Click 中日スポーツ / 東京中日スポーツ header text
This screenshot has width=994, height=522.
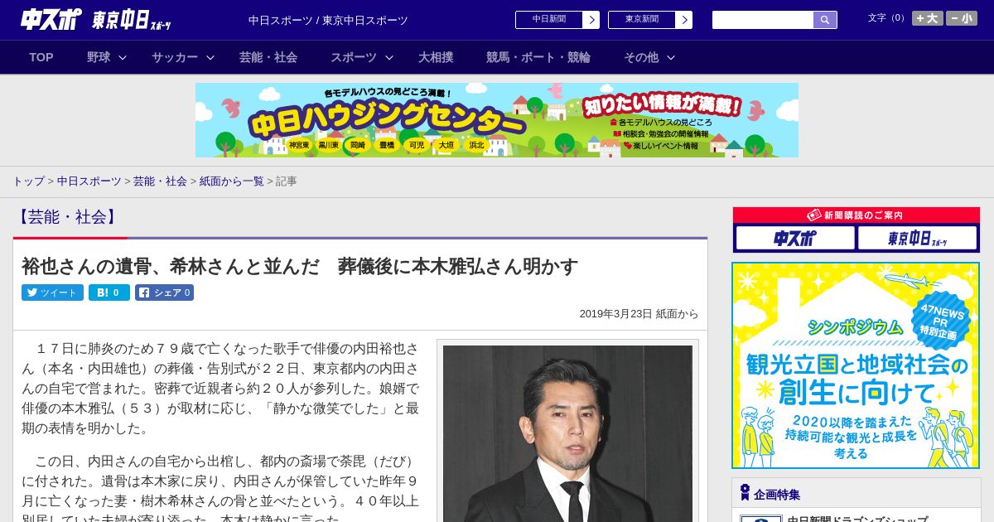click(x=328, y=20)
